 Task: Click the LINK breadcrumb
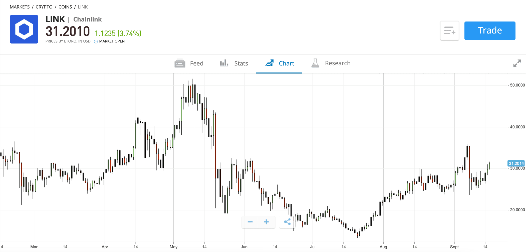[83, 7]
